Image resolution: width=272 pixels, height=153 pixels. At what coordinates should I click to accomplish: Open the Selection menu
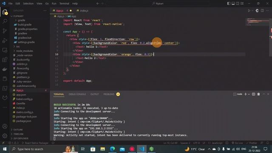click(28, 3)
